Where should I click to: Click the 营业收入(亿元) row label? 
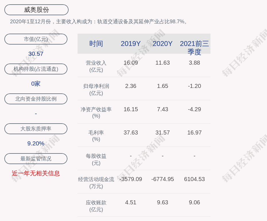(x=96, y=66)
